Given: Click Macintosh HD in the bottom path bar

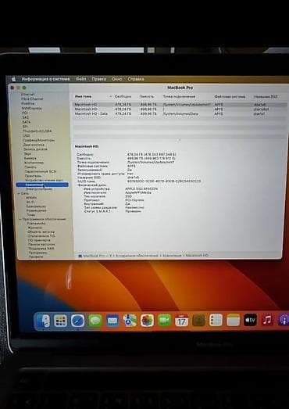Looking at the screenshot, I should 197,256.
